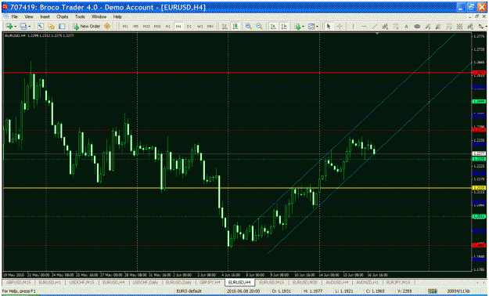The height and width of the screenshot is (296, 489).
Task: Switch to the GBPJPY,H4 chart tab
Action: [210, 282]
